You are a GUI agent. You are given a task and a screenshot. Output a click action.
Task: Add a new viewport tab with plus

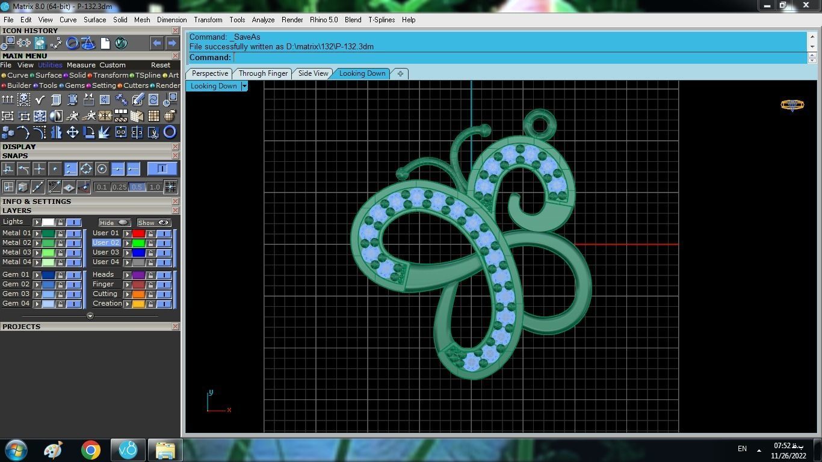click(400, 73)
